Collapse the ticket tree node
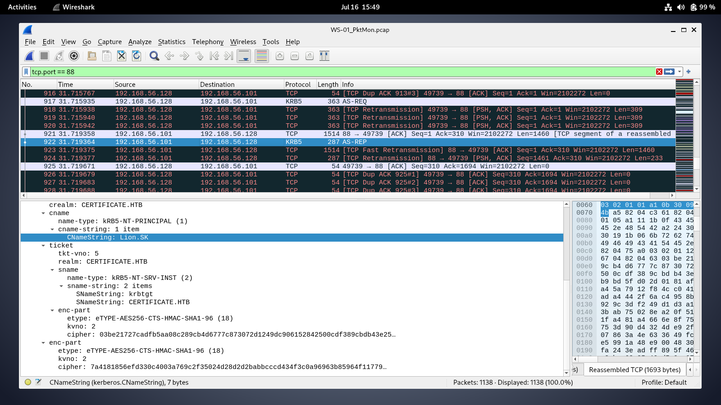This screenshot has width=721, height=405. point(43,246)
